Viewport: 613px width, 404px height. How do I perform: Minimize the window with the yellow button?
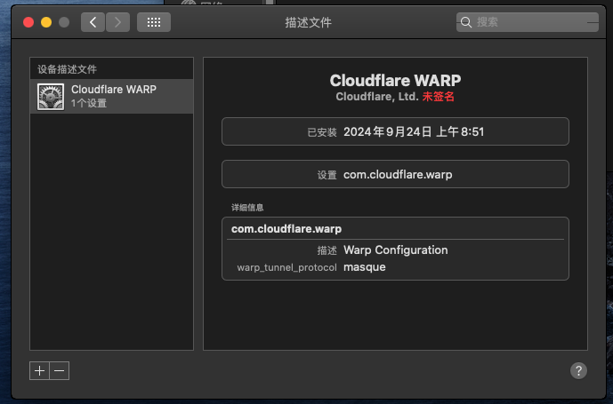point(44,21)
